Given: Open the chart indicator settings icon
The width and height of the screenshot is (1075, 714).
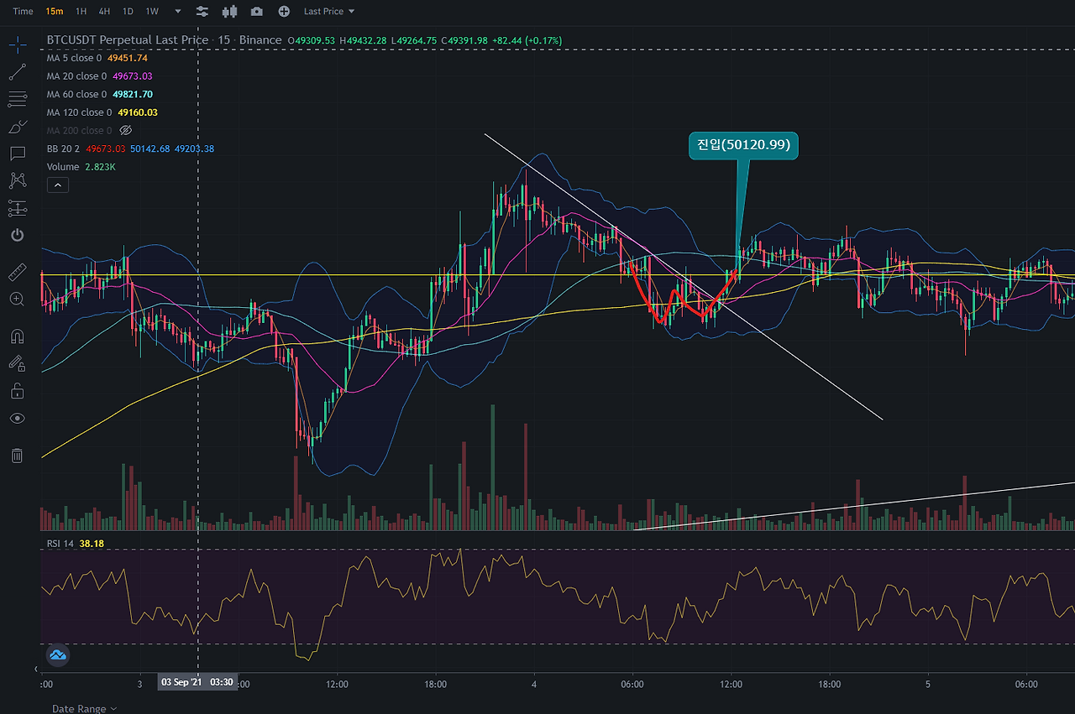Looking at the screenshot, I should coord(202,12).
